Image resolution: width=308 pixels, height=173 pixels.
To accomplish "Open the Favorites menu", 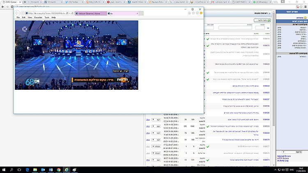I will (x=38, y=18).
